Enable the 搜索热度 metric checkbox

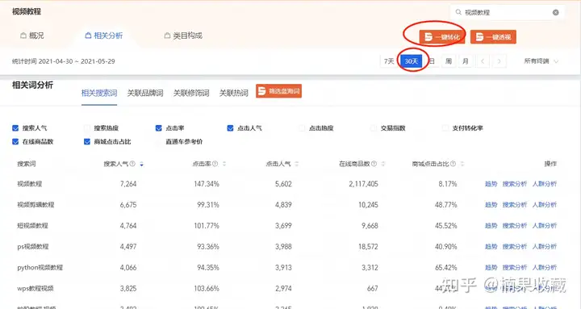[x=87, y=127]
